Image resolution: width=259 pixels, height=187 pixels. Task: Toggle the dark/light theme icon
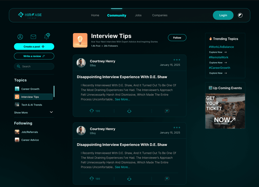(x=240, y=15)
